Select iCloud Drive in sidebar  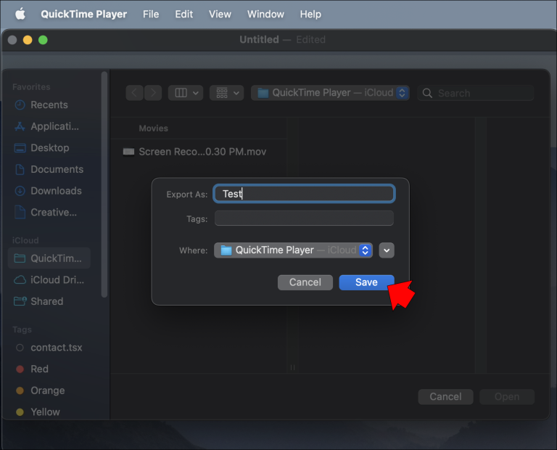click(x=56, y=280)
